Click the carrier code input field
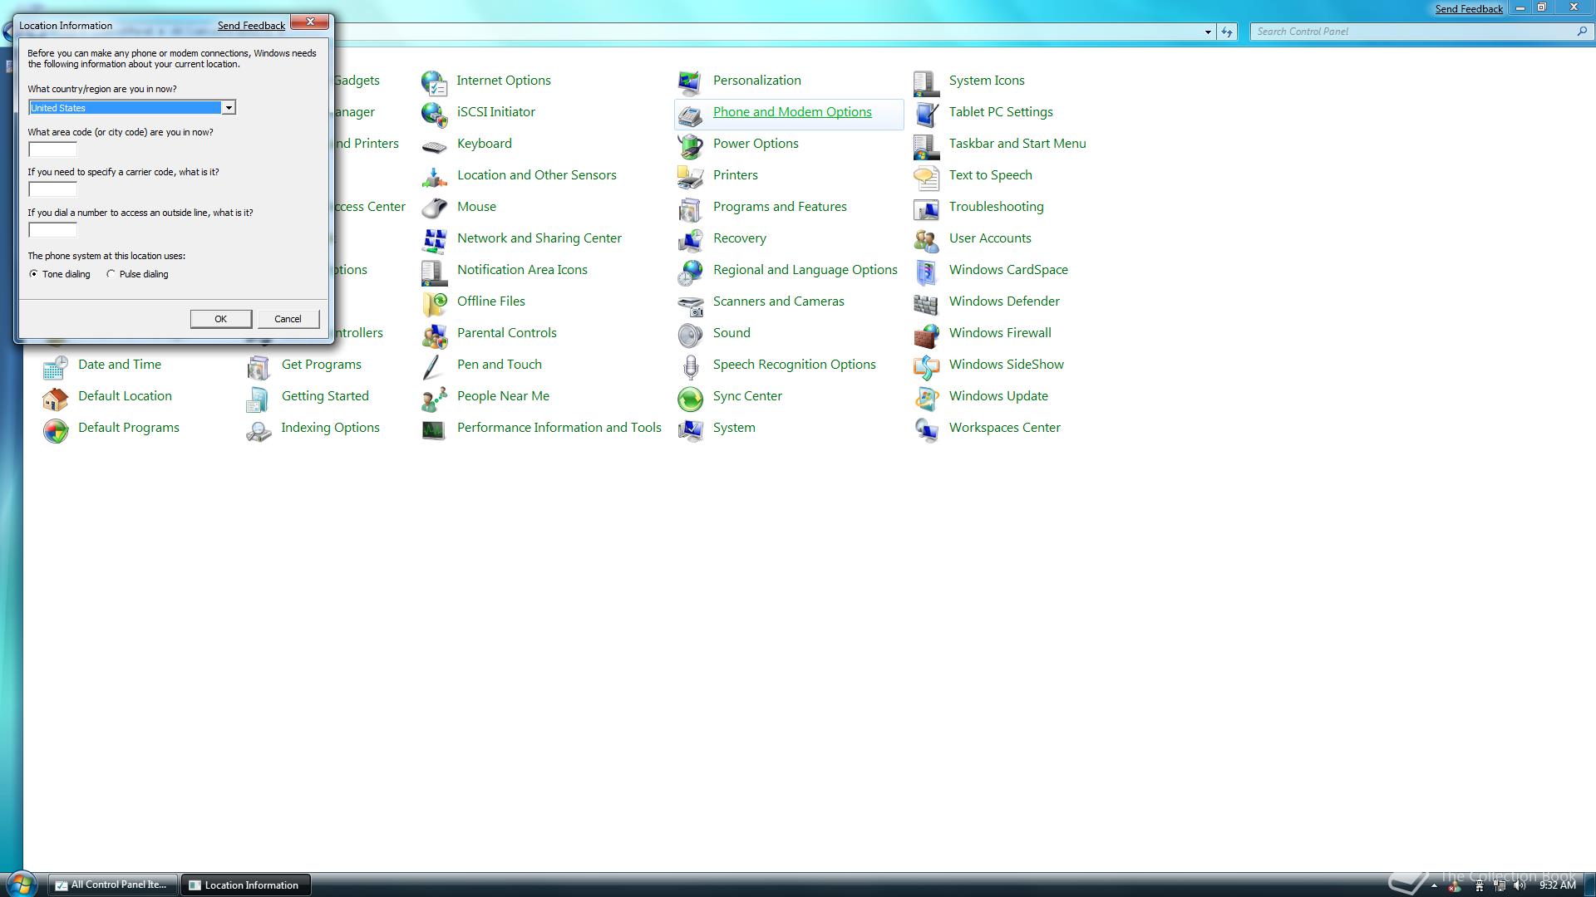This screenshot has height=897, width=1596. (52, 189)
